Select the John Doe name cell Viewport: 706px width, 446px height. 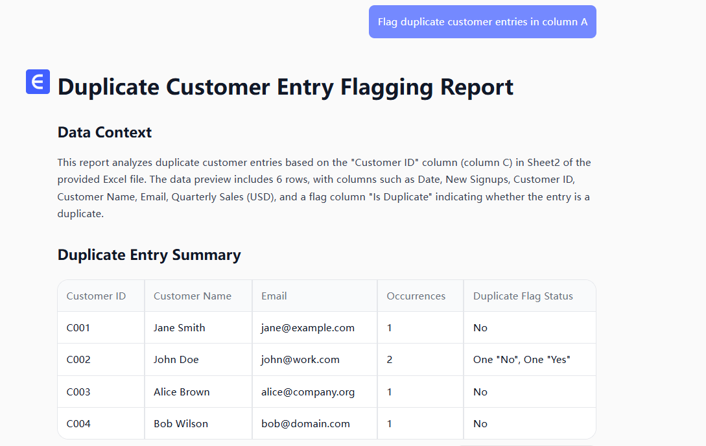[176, 360]
